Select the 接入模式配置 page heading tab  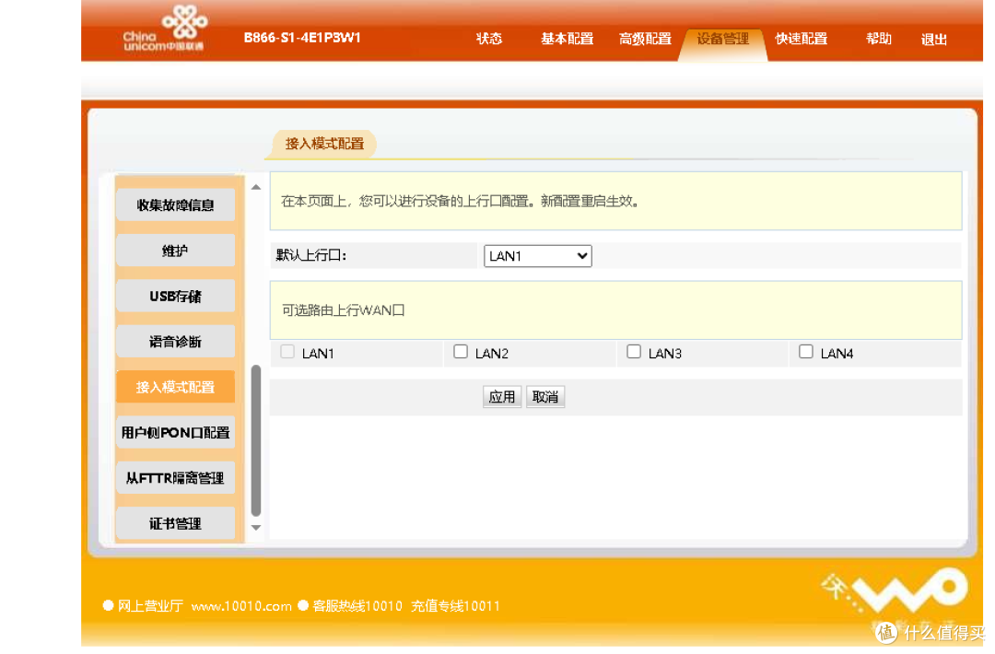324,144
